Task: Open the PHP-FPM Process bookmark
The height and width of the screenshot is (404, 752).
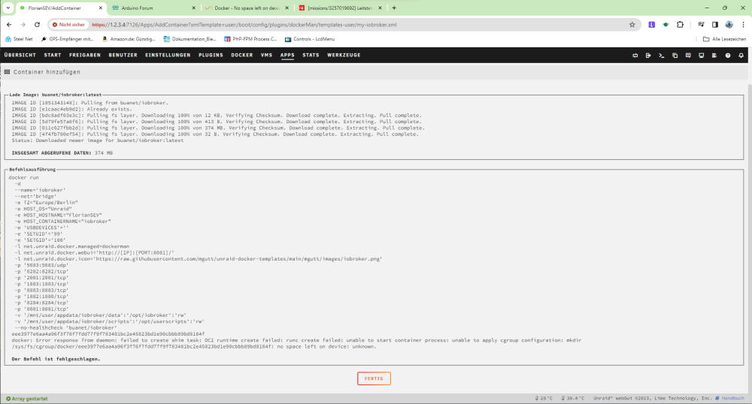Action: [251, 39]
